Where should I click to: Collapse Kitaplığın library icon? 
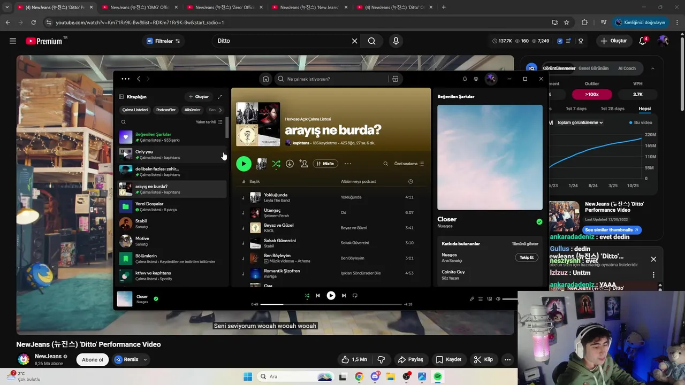coord(121,97)
